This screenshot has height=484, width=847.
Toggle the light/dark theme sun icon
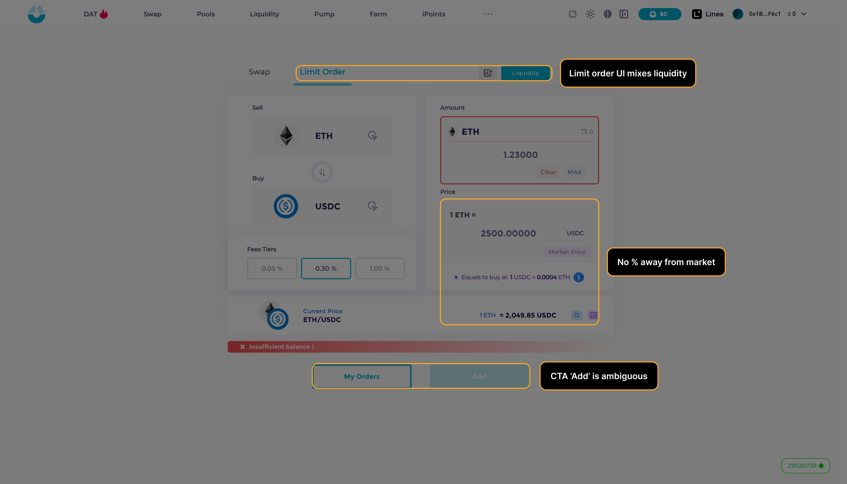[x=590, y=14]
